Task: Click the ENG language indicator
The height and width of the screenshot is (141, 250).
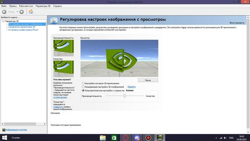Action: [231, 138]
